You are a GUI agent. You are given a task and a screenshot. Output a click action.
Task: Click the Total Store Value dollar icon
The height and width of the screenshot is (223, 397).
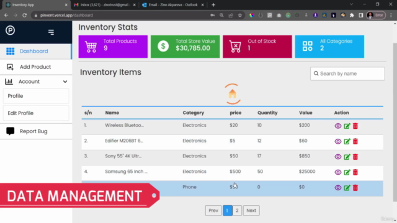[x=163, y=46]
